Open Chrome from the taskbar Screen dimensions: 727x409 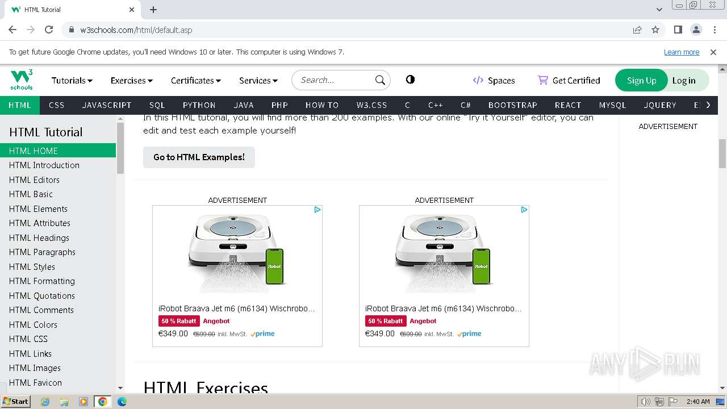click(103, 402)
